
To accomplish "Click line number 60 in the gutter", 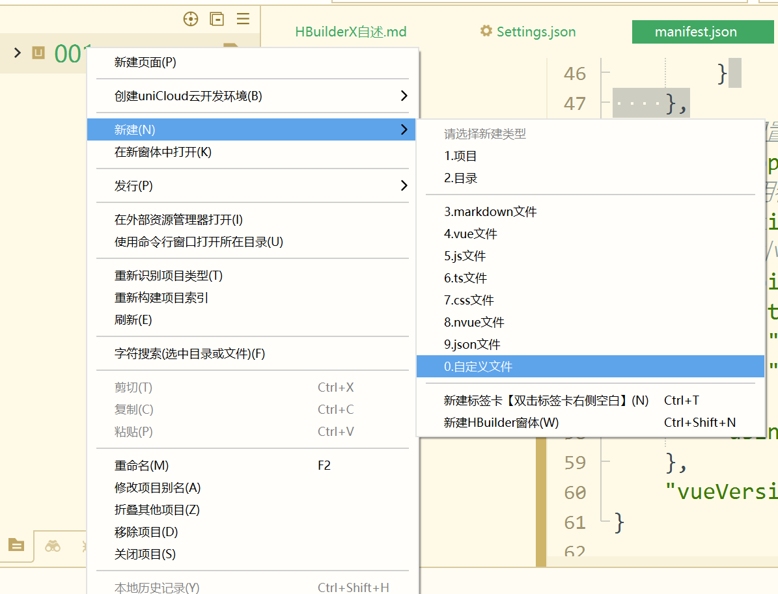I will coord(575,493).
